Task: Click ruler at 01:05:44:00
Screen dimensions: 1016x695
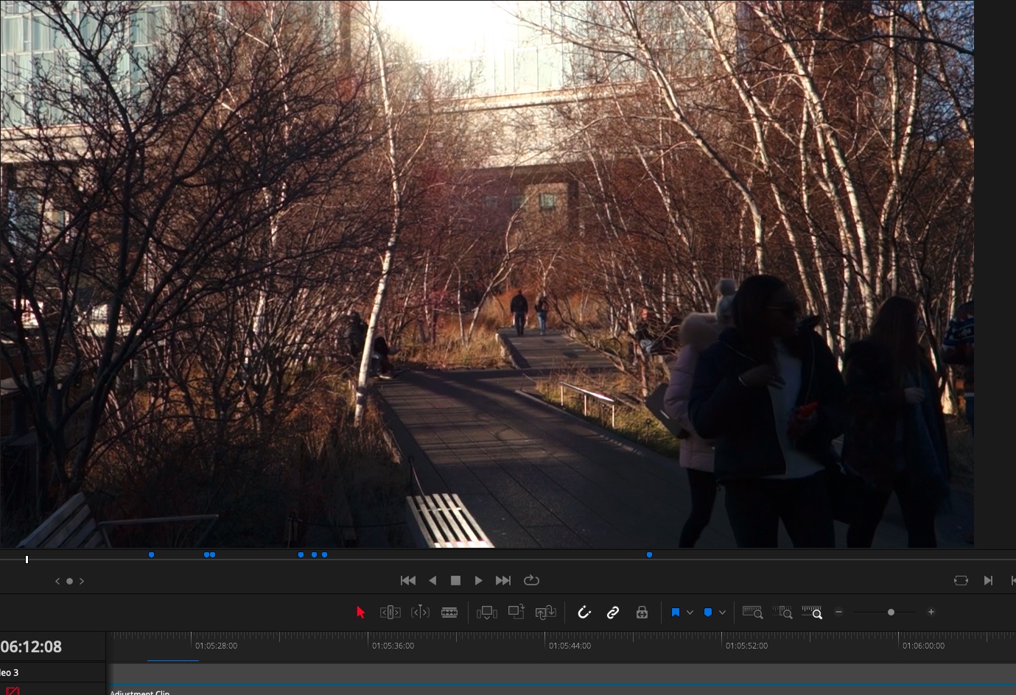Action: 570,646
